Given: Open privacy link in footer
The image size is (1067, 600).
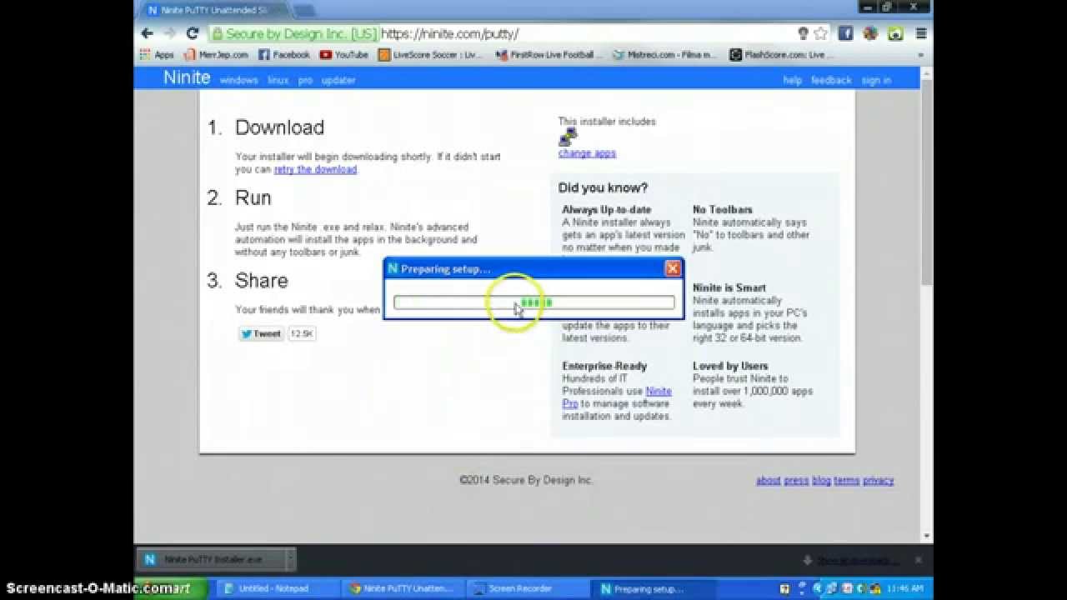Looking at the screenshot, I should tap(878, 481).
